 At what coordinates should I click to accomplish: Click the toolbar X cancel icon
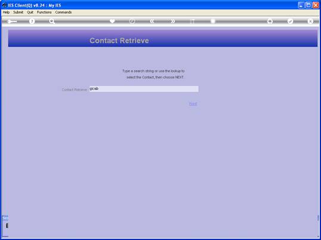click(310, 21)
